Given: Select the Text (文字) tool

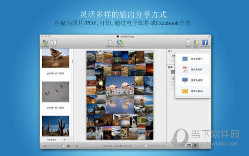Looking at the screenshot, I should coord(54,43).
